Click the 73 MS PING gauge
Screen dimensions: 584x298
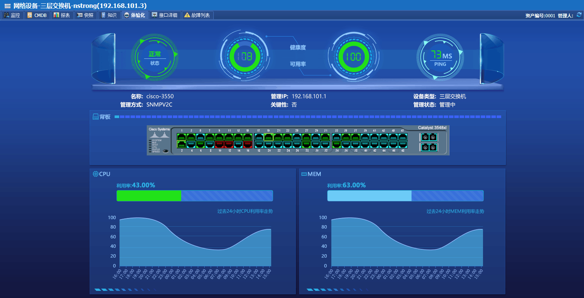[x=440, y=57]
